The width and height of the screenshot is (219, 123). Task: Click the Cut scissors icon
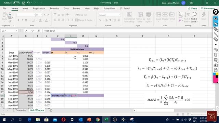click(10, 14)
